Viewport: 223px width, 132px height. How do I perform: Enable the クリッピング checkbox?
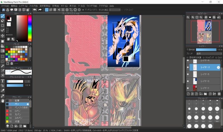click(204, 58)
